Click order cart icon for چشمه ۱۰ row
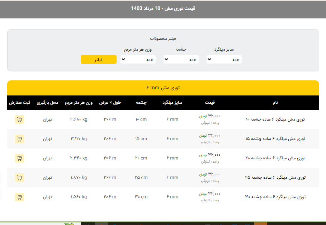This screenshot has width=326, height=225. tap(19, 119)
